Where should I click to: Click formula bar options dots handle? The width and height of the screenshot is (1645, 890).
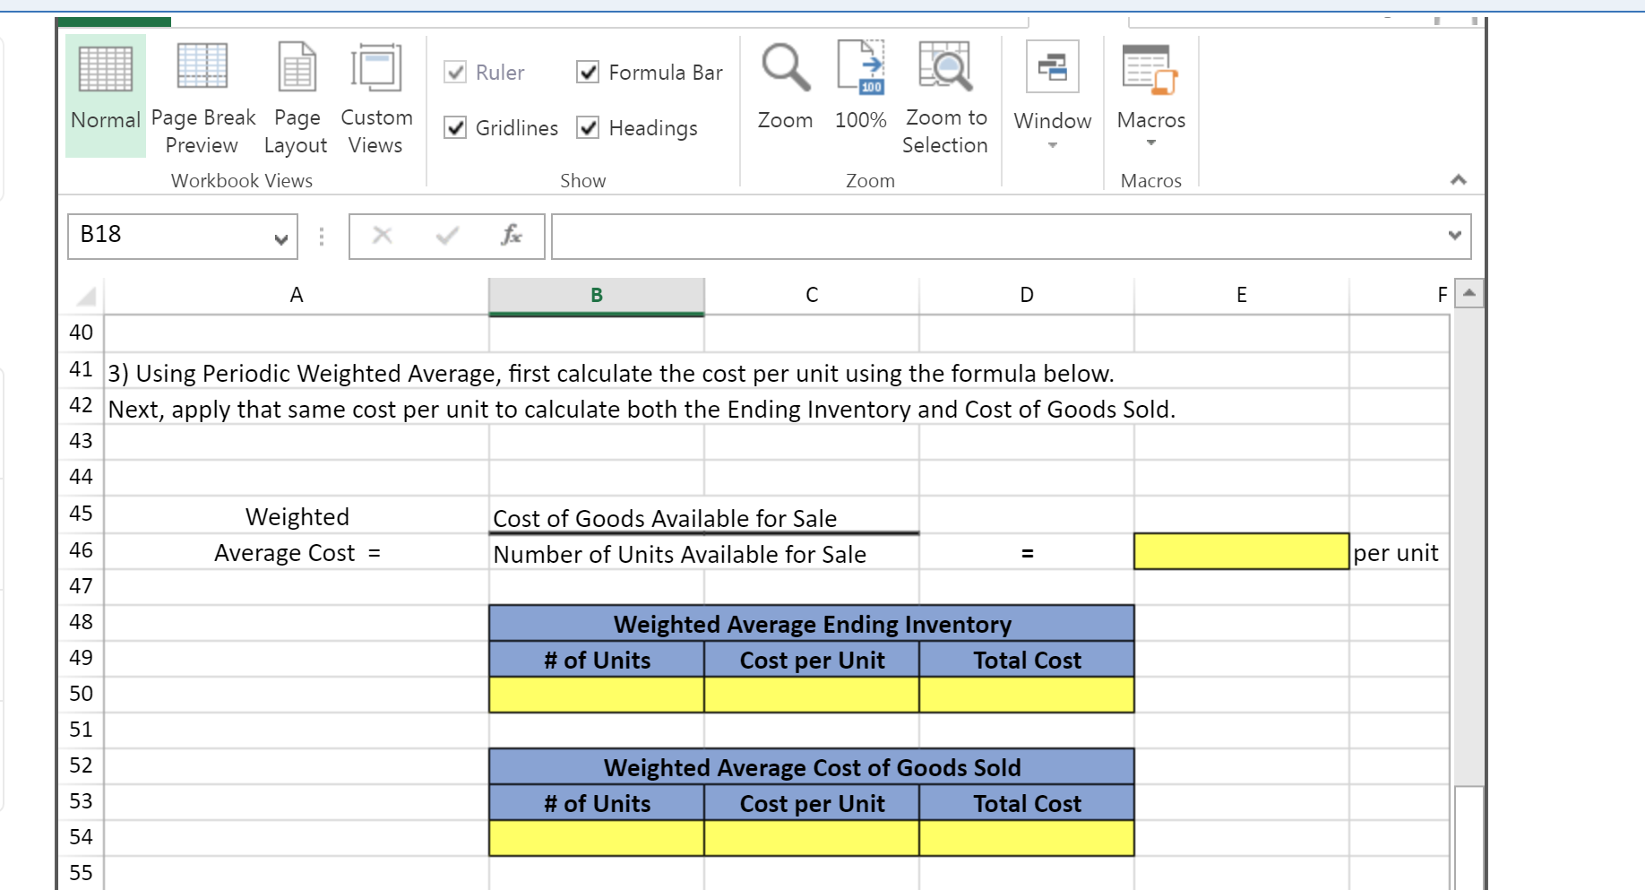(322, 237)
